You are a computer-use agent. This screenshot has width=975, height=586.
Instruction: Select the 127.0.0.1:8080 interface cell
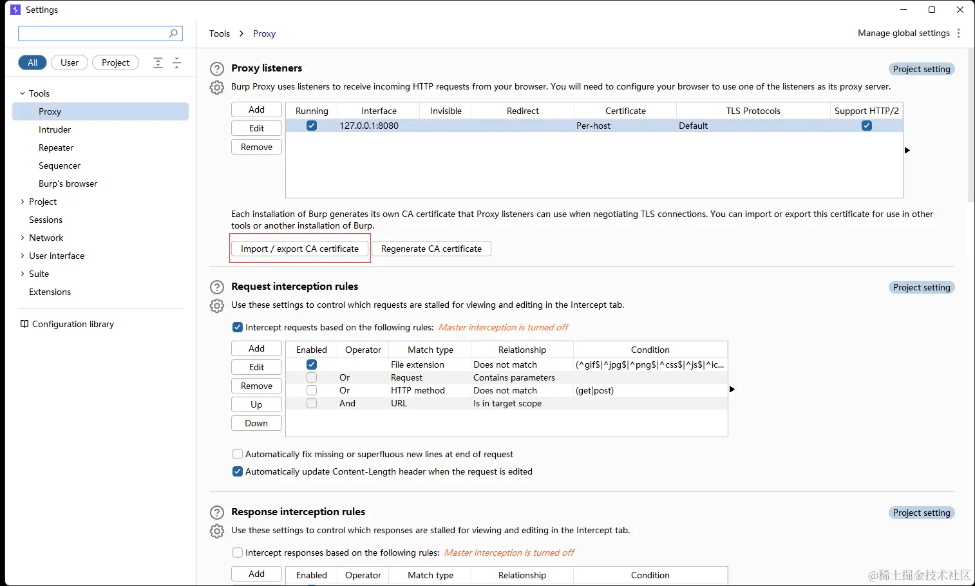tap(379, 126)
